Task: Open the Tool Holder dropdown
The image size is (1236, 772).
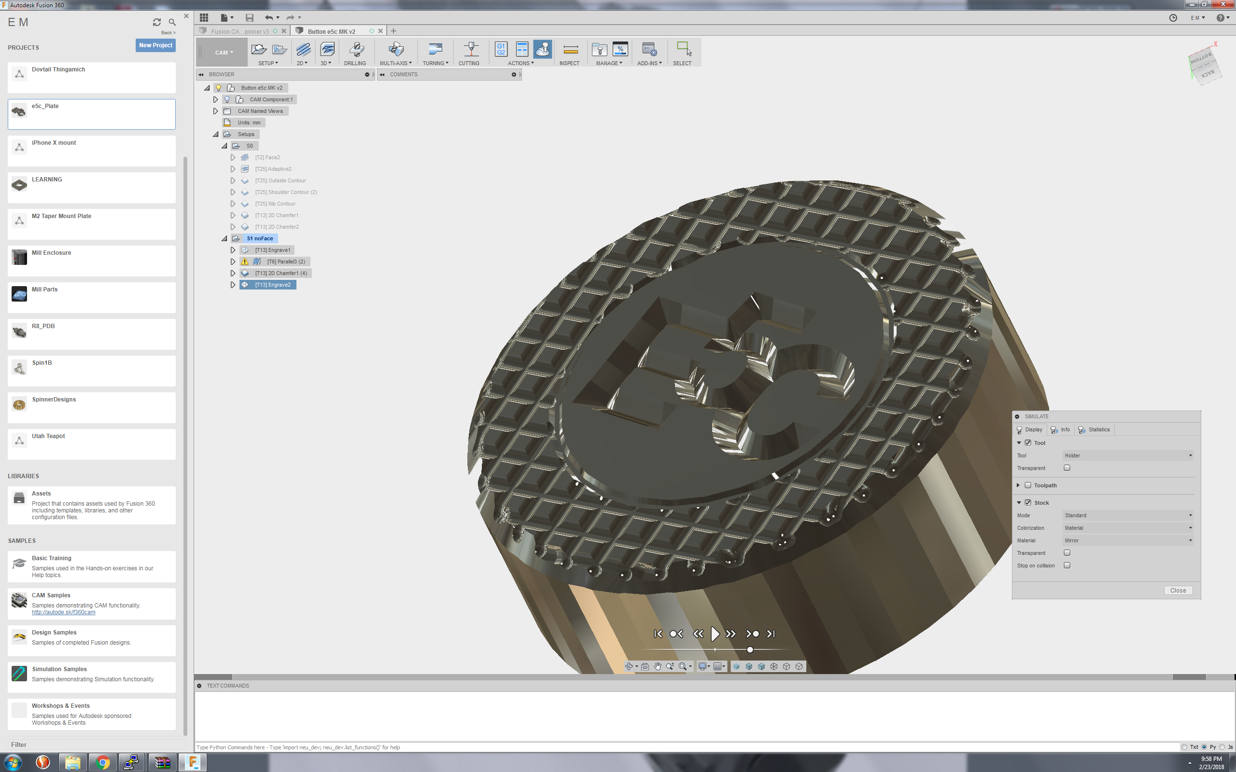Action: (1128, 455)
